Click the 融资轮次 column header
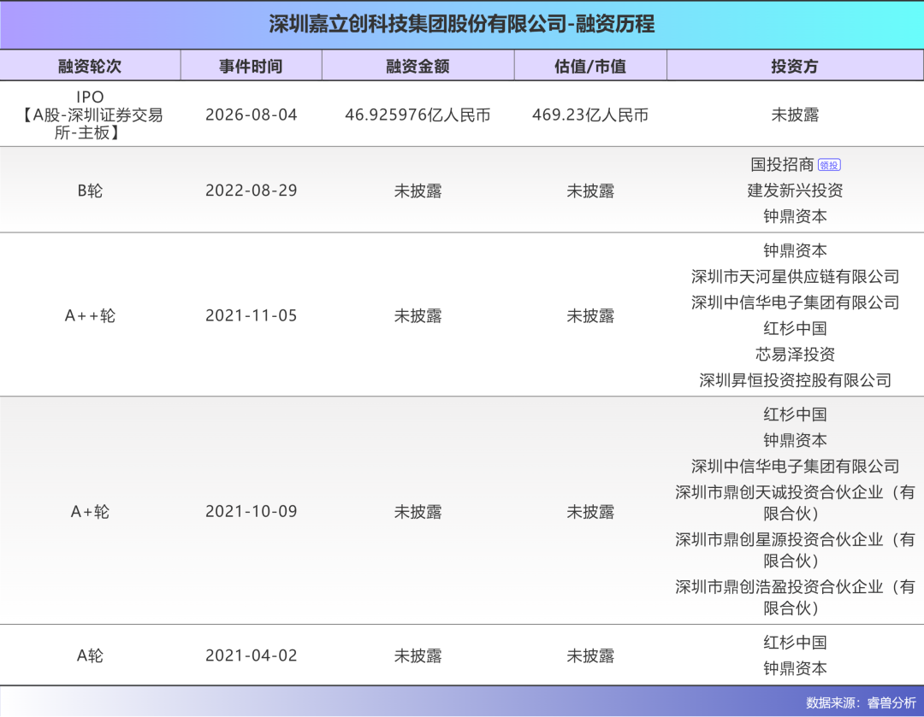924x717 pixels. [90, 66]
